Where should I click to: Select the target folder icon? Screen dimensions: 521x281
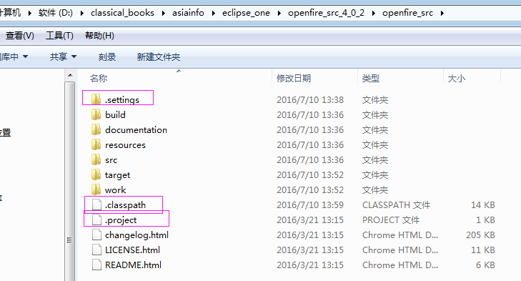(96, 174)
